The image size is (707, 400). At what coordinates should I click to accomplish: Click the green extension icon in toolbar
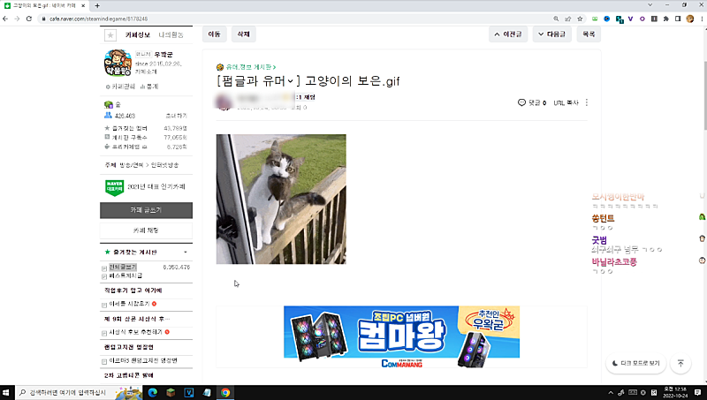click(595, 19)
